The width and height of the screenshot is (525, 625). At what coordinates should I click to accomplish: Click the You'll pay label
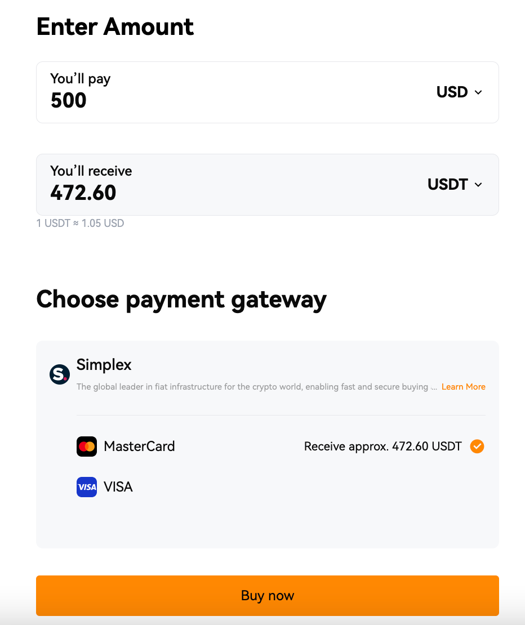80,79
